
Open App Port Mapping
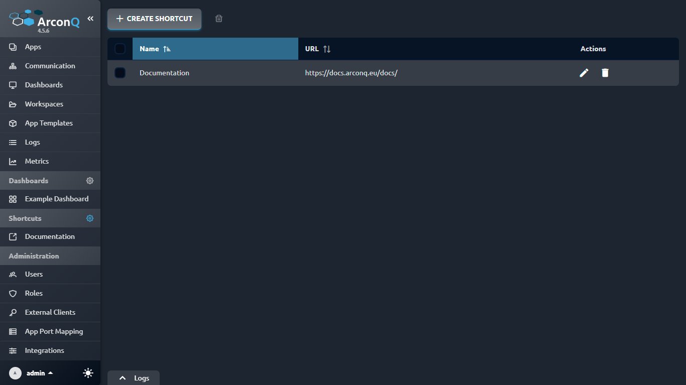click(50, 331)
